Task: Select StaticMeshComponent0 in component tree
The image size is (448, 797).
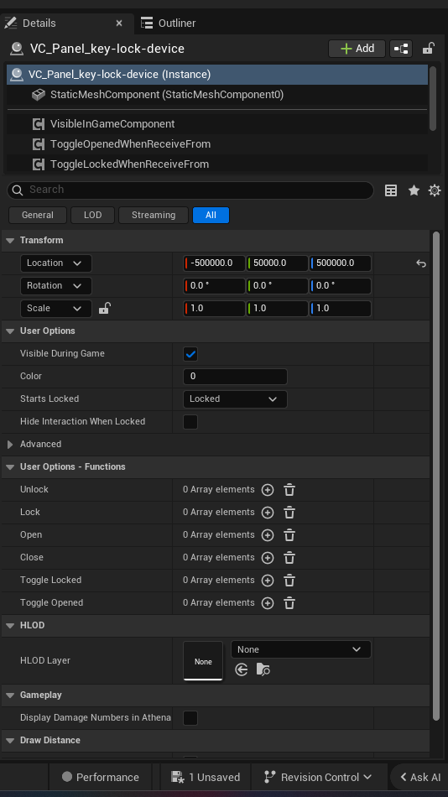Action: pyautogui.click(x=217, y=95)
